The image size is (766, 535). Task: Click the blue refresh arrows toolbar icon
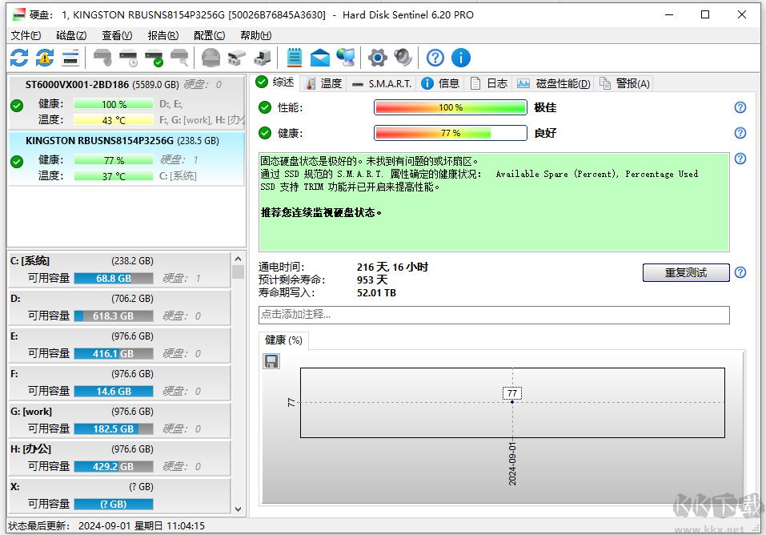(19, 58)
